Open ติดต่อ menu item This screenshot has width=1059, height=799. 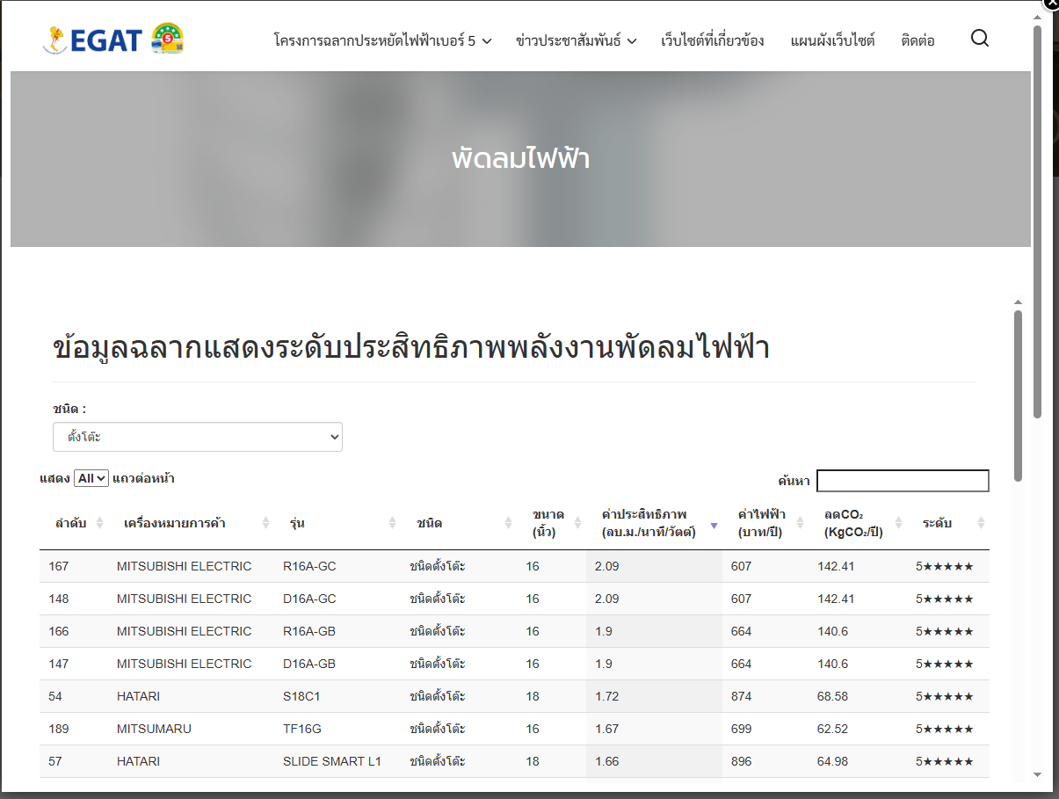click(918, 40)
